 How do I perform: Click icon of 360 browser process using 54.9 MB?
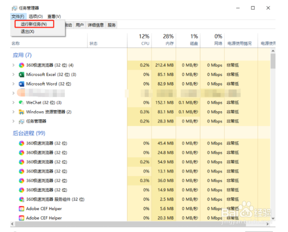coord(21,162)
